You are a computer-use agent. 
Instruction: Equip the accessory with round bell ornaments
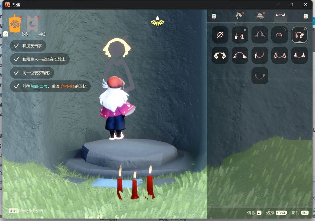pos(300,55)
